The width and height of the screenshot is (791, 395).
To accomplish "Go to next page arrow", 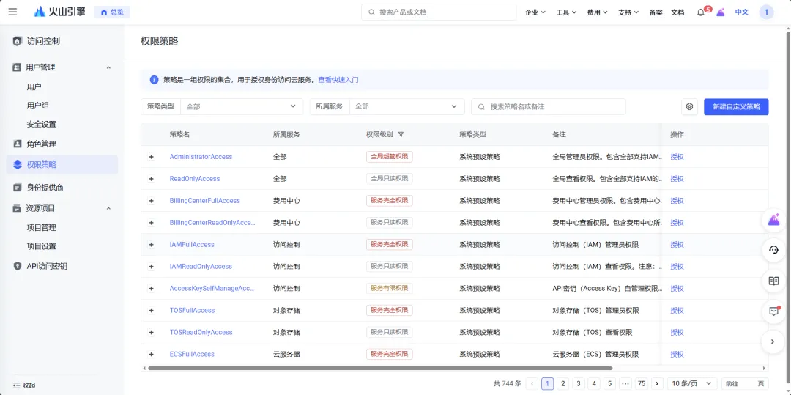I will 657,384.
